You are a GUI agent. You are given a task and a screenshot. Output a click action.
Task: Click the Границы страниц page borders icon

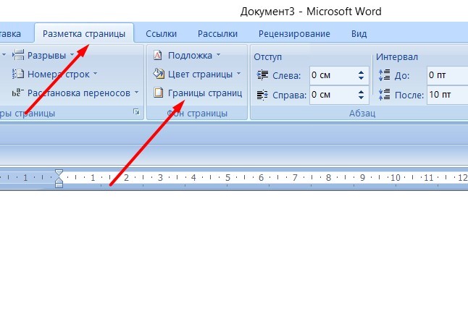click(x=158, y=93)
